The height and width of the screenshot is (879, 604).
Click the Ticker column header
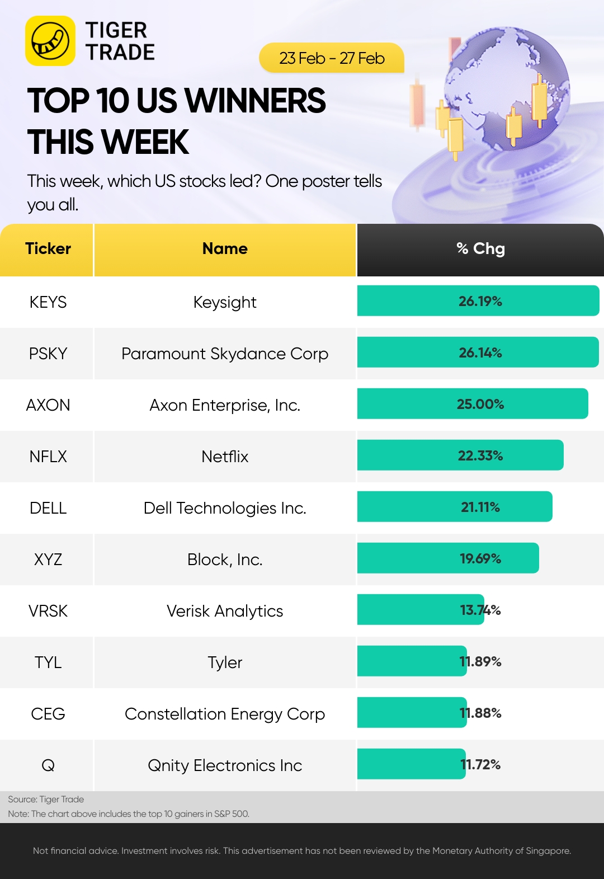47,250
